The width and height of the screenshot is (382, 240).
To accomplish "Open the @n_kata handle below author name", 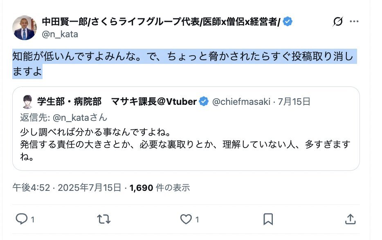I will click(60, 34).
